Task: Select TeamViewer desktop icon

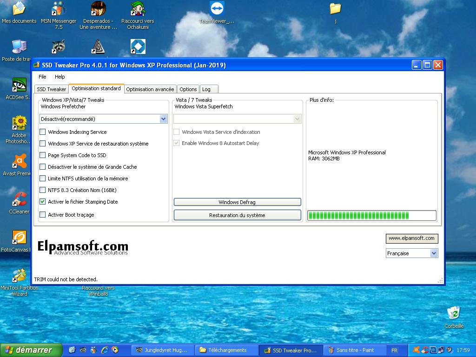Action: 217,9
